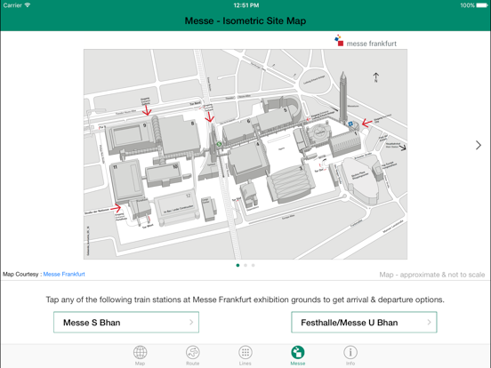Open the Info tab icon

click(x=350, y=352)
